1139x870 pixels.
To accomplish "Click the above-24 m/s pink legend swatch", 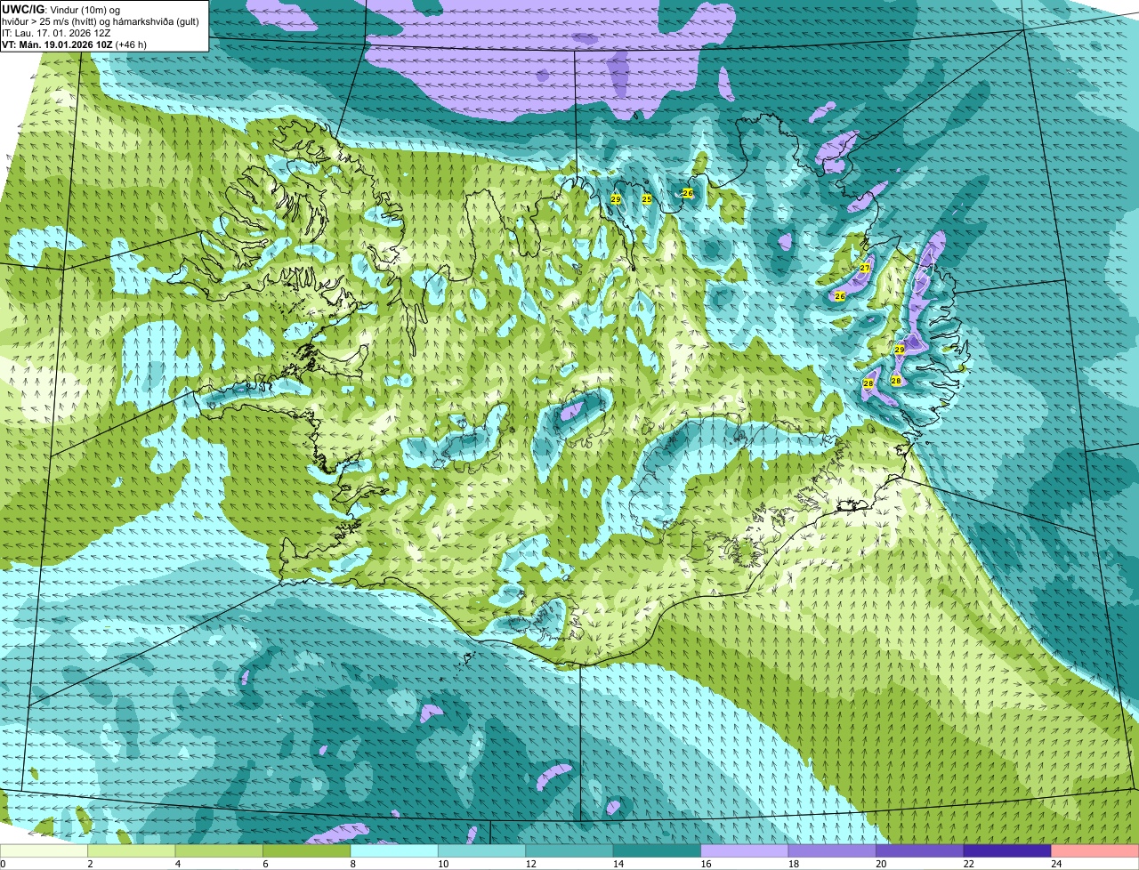I will [1095, 850].
